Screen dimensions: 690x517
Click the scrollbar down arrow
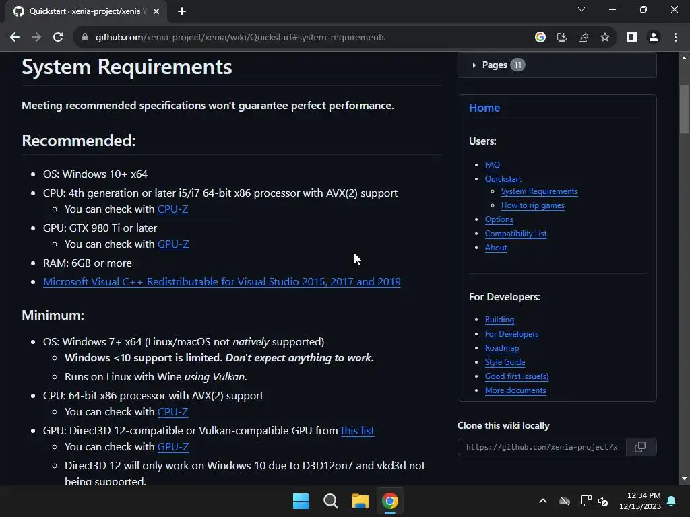click(684, 479)
